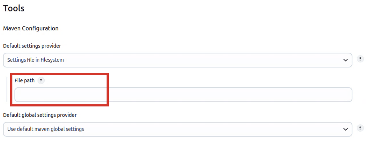
Task: Click the File path label
Action: point(25,81)
